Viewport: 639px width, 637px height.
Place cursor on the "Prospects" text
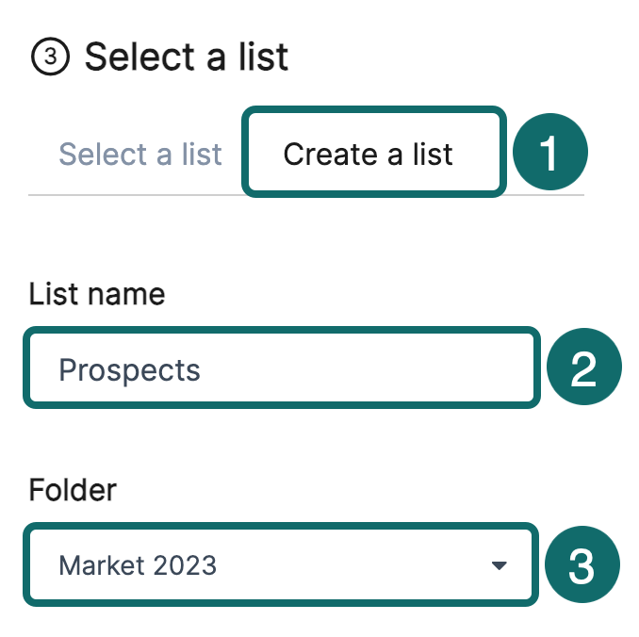(130, 369)
